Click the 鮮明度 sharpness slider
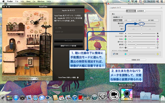 click(x=142, y=45)
